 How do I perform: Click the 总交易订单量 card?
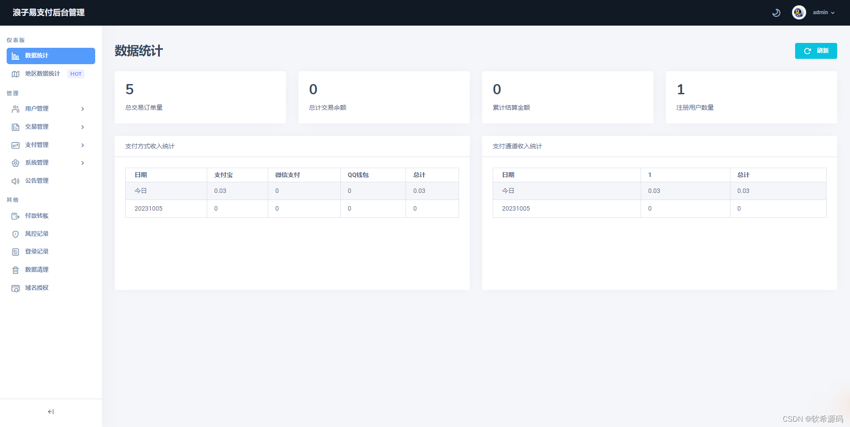200,97
